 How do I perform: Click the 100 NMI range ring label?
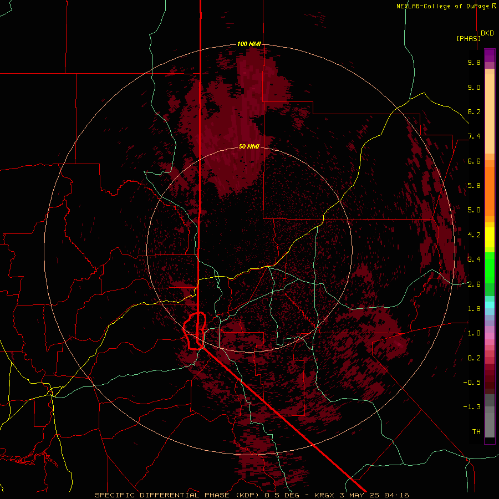[x=249, y=44]
